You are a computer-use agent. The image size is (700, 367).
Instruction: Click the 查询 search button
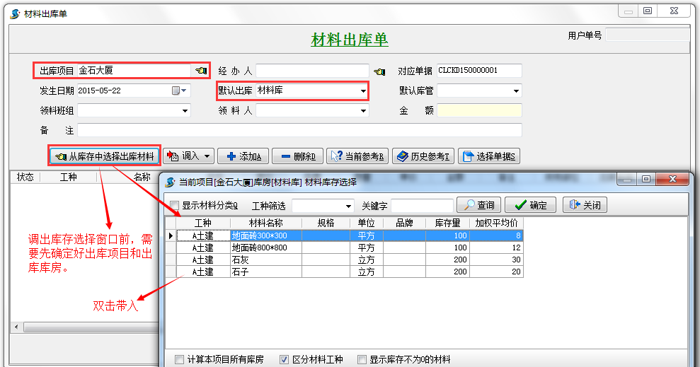478,205
